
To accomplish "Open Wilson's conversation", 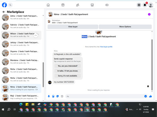I will (x=21, y=35).
